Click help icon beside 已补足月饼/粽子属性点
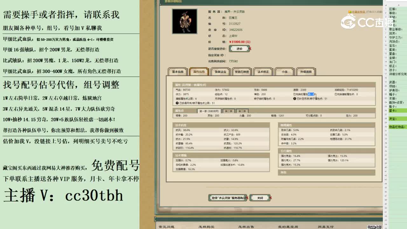The height and width of the screenshot is (229, 407). tap(295, 99)
